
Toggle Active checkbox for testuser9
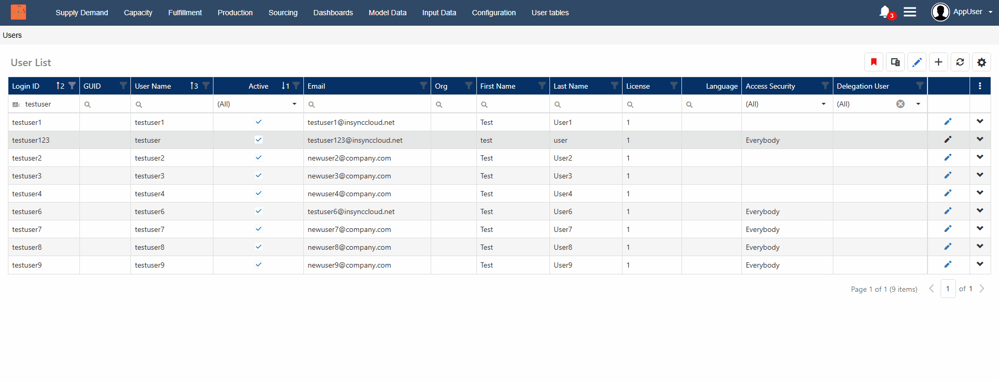click(x=258, y=265)
